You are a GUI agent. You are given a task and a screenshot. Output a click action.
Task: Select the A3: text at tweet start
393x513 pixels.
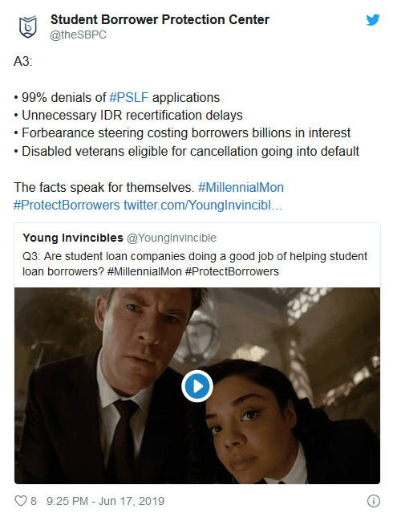(x=23, y=61)
